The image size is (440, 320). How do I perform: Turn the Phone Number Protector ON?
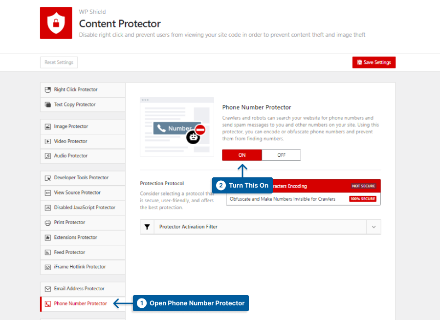tap(242, 155)
